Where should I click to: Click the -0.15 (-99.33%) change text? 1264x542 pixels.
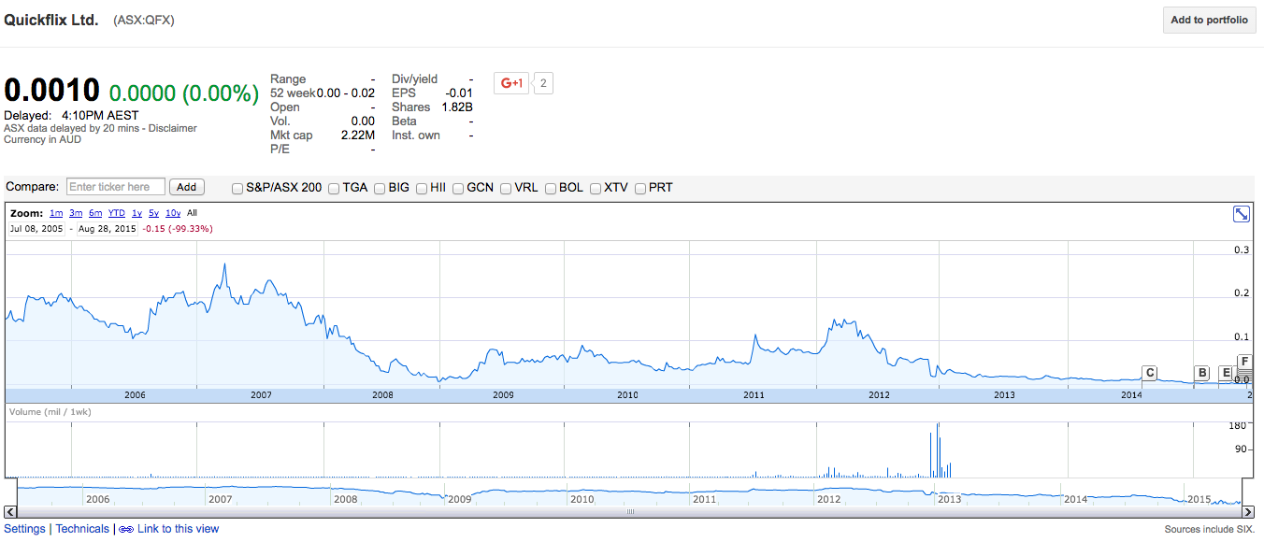click(x=178, y=229)
